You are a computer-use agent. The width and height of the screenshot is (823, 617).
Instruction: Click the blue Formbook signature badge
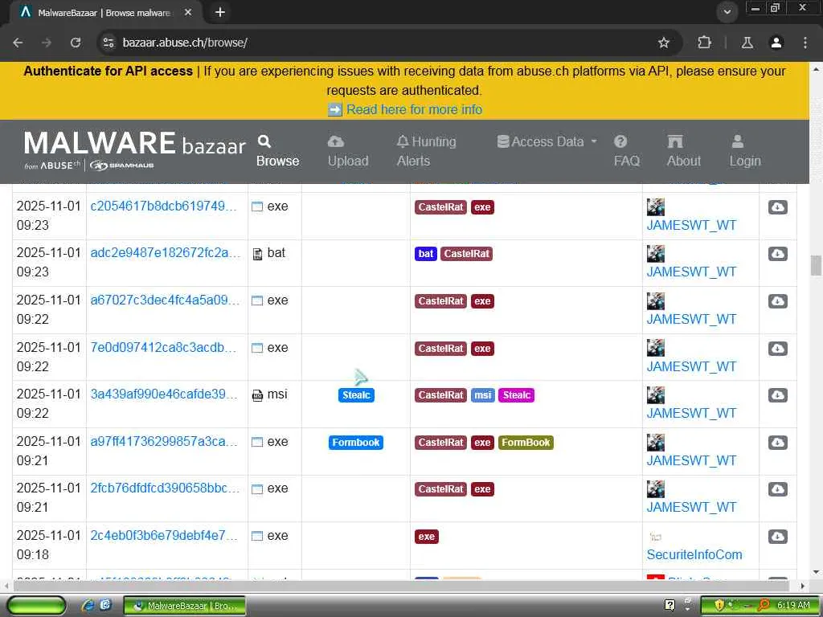356,443
